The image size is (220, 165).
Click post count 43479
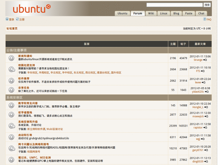point(183,58)
